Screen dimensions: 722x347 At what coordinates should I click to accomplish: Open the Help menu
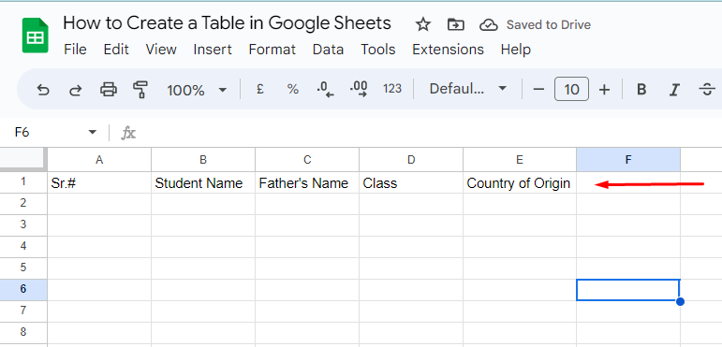[516, 50]
